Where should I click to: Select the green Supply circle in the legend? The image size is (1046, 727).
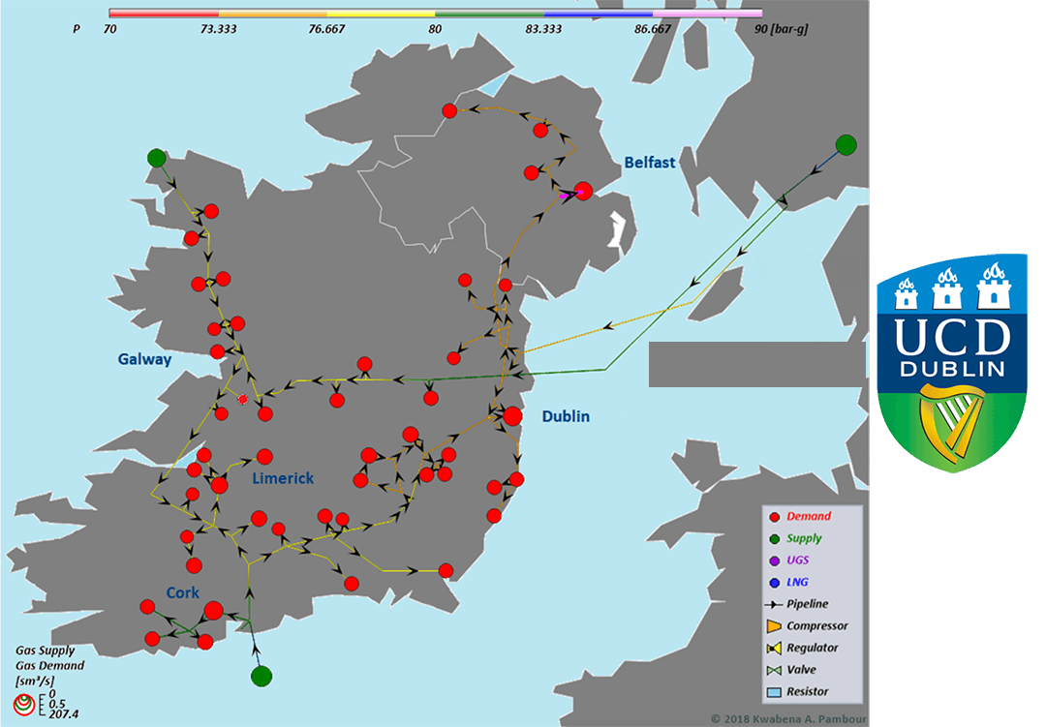click(x=775, y=537)
